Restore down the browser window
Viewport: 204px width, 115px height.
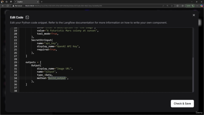[x=197, y=2]
